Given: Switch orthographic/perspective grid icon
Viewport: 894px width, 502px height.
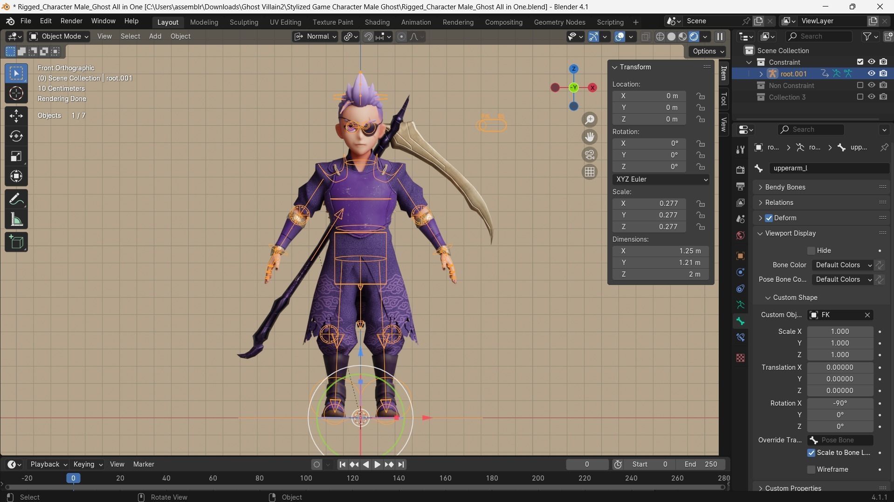Looking at the screenshot, I should pos(590,172).
